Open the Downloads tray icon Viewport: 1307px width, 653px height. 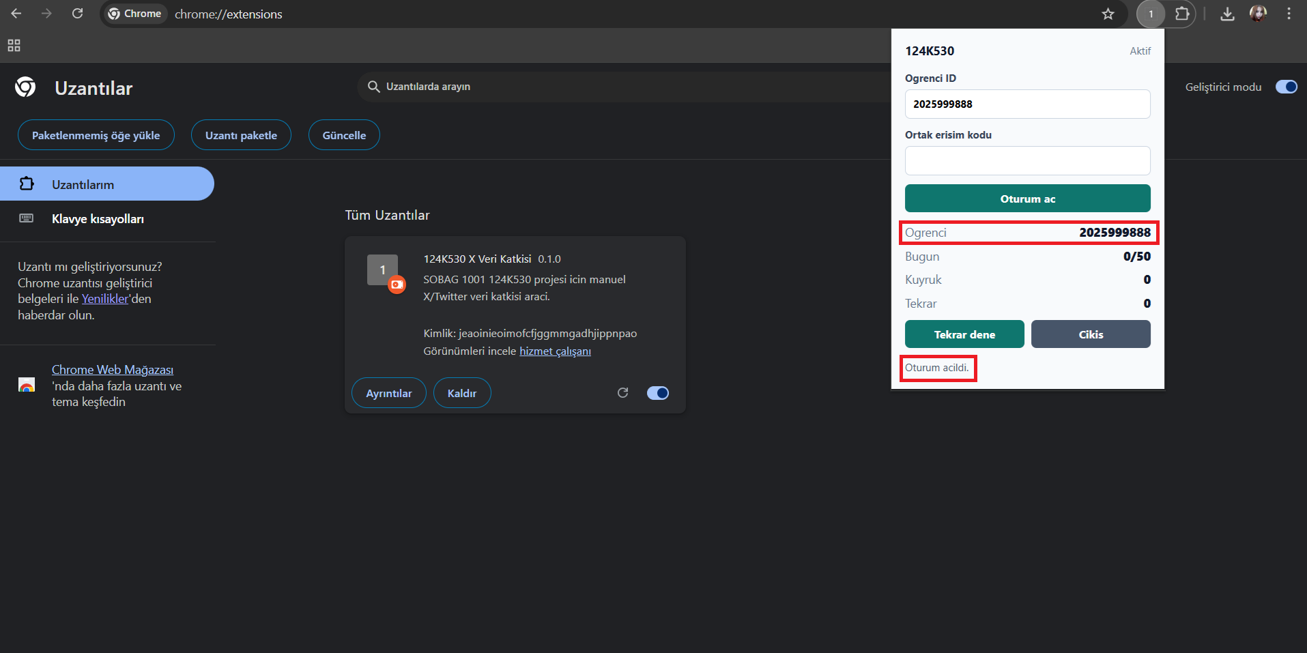point(1227,14)
